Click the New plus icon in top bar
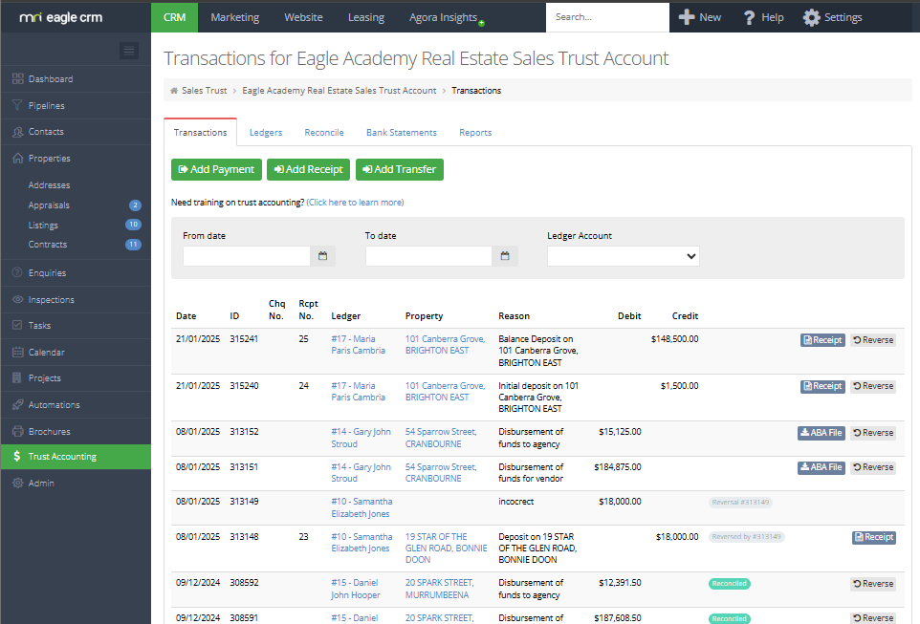 (x=687, y=17)
